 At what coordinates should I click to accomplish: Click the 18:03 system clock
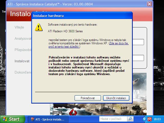click(157, 119)
